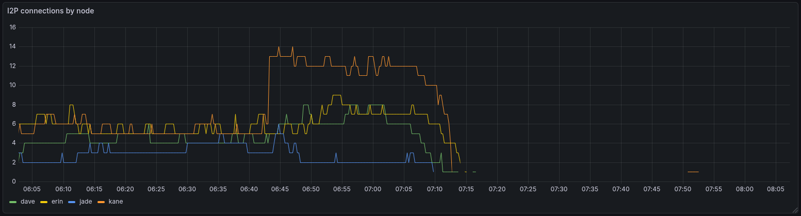Click the 08:05 time axis label
The image size is (801, 216).
coord(775,189)
